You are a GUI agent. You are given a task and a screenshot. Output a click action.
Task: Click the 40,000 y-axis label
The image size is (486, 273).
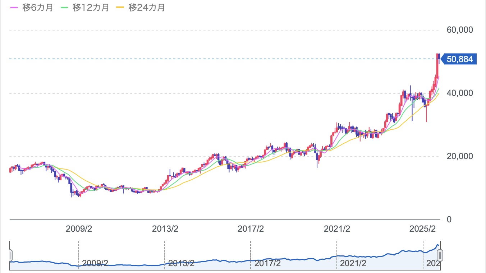[459, 93]
